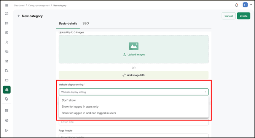Open the file settings icon in sidebar
This screenshot has height=138, width=255.
pos(7,71)
